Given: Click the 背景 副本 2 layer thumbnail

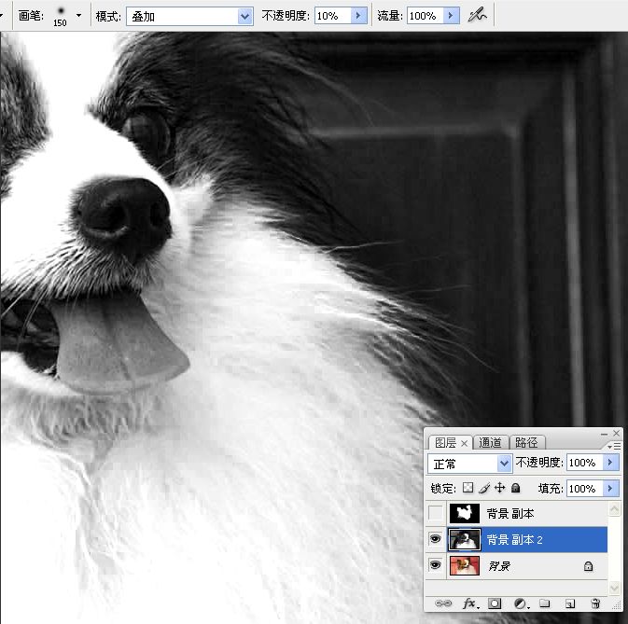Looking at the screenshot, I should (465, 539).
